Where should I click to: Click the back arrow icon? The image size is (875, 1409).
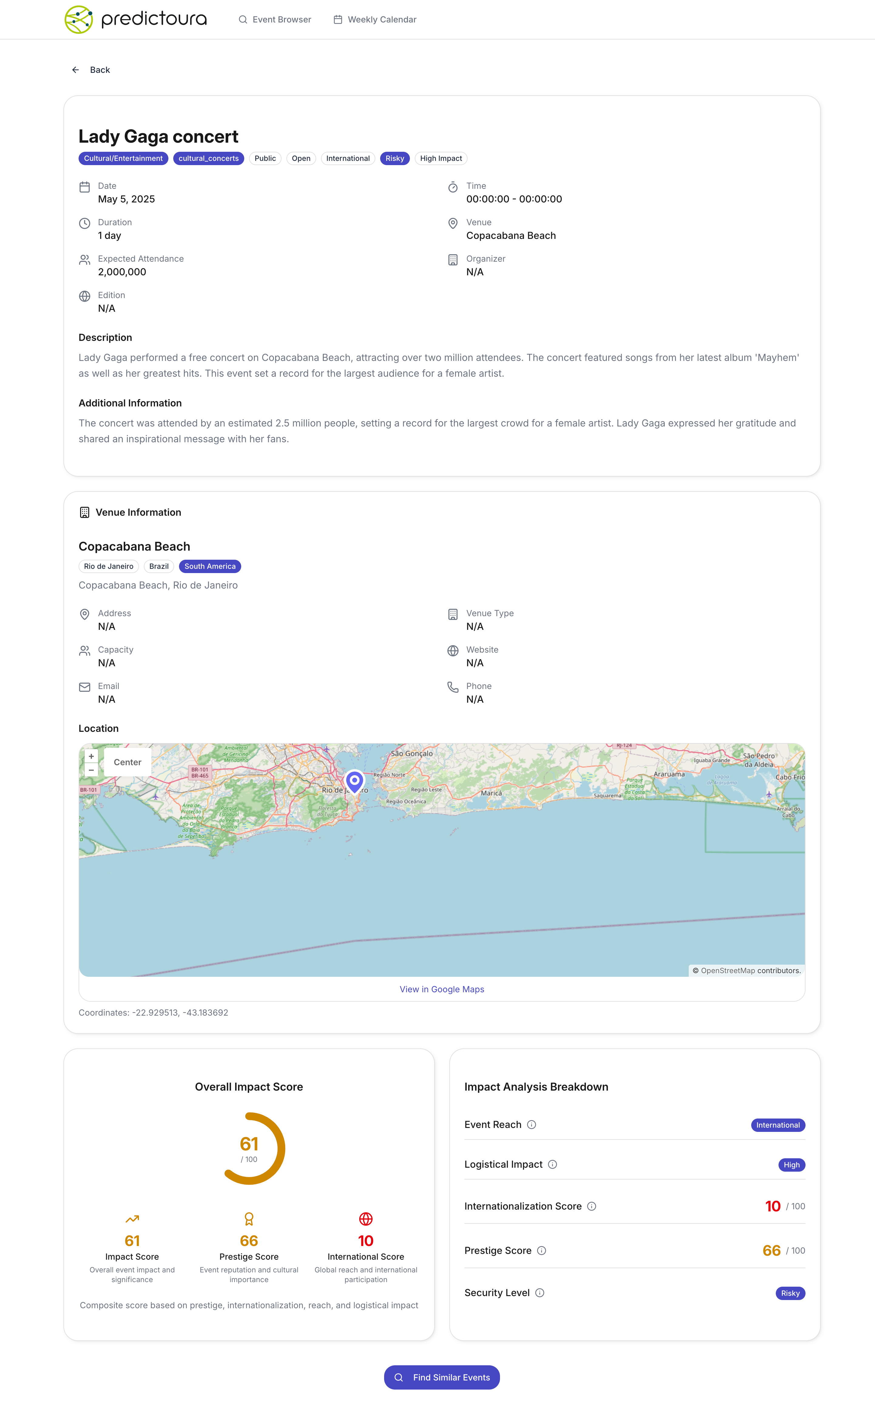tap(75, 70)
